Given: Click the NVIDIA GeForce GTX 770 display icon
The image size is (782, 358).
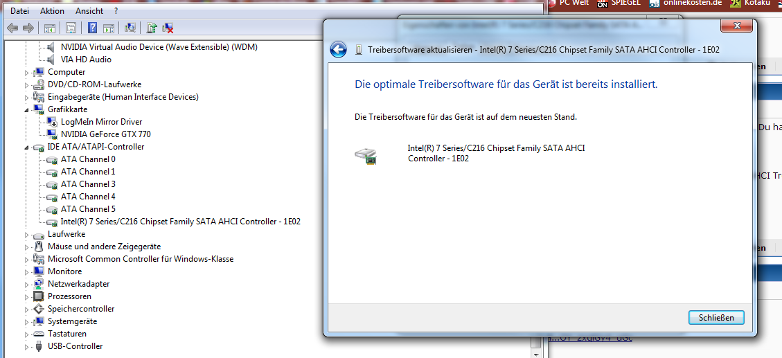Looking at the screenshot, I should (x=52, y=134).
